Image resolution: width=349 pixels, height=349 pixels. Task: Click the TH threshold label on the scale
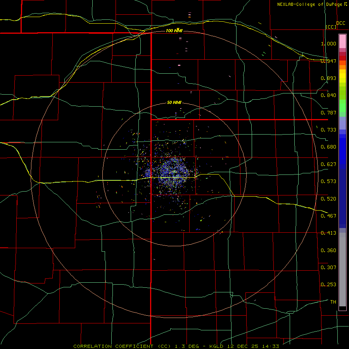pyautogui.click(x=333, y=302)
